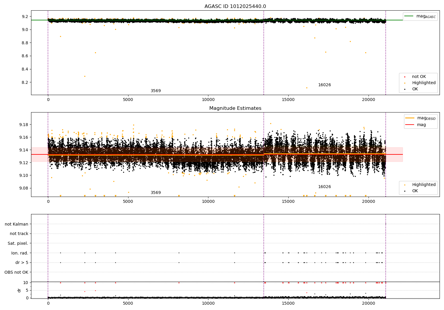
Task: Click x-tick "20000" under Magnitude Estimates plot
Action: [x=369, y=202]
